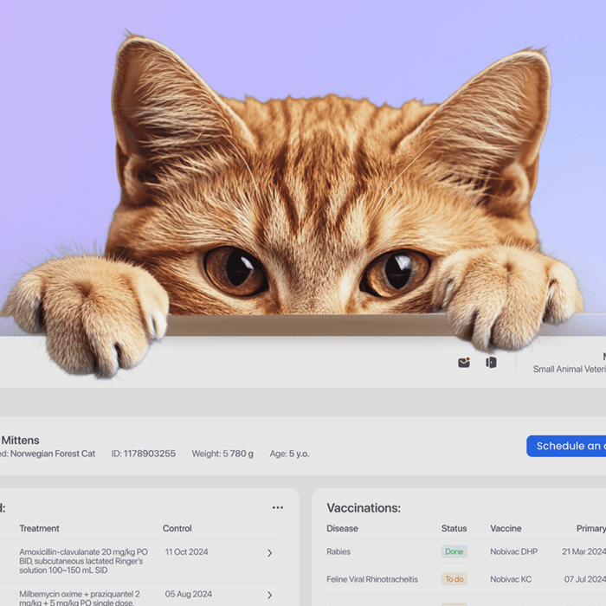
Task: Sort by the Treatment column header
Action: [40, 528]
